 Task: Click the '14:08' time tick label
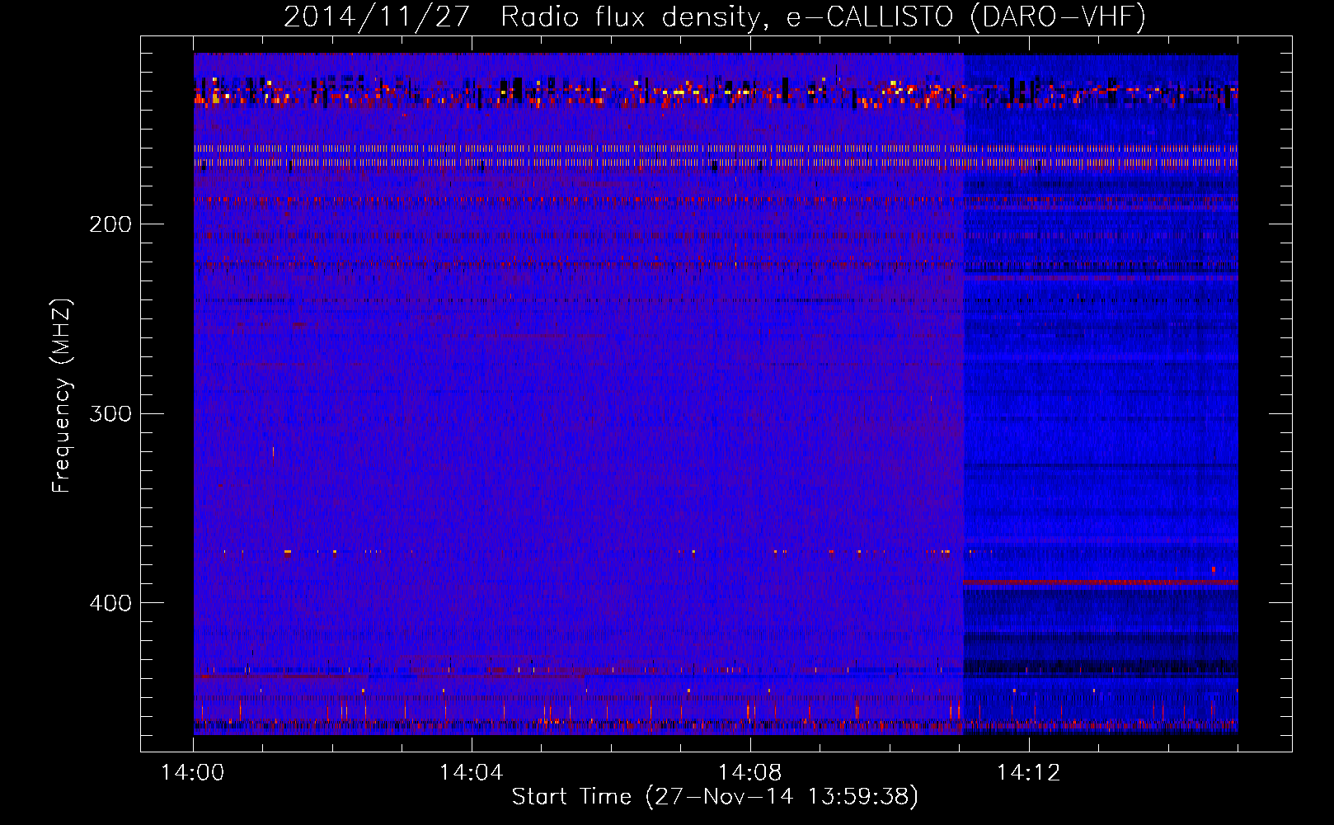749,772
